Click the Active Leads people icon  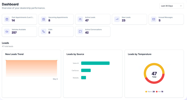(x=80, y=19)
